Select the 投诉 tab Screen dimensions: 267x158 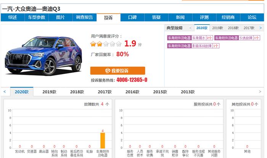click(x=108, y=18)
